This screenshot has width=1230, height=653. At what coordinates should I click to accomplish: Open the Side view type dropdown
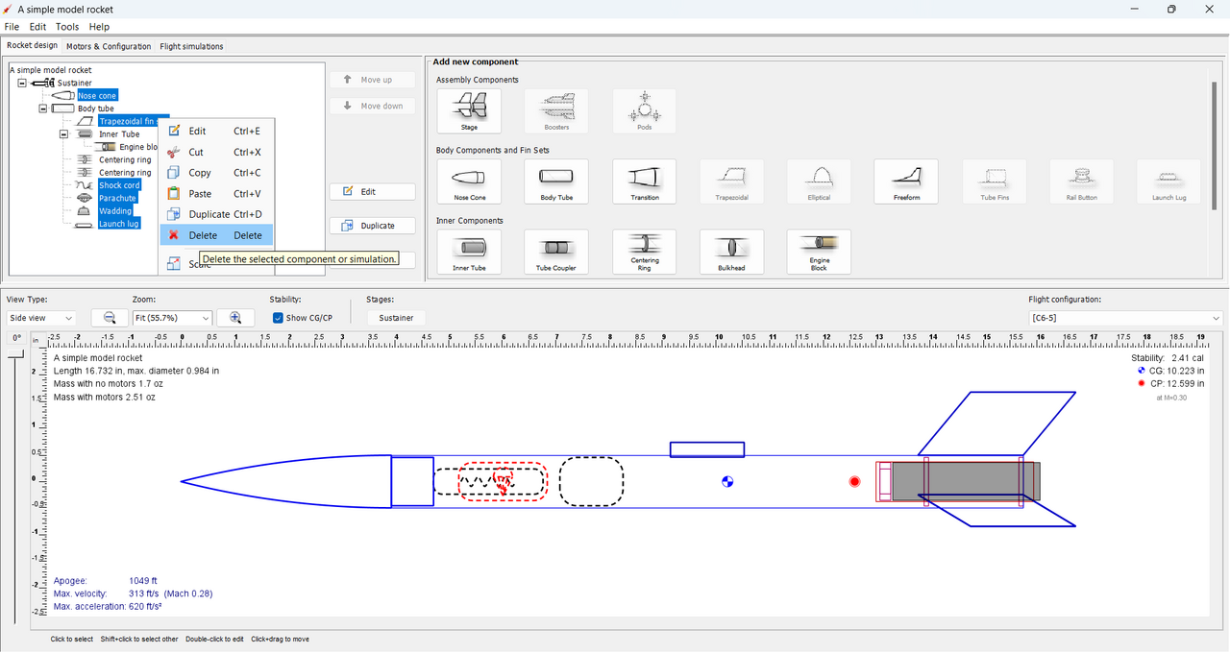(x=42, y=318)
